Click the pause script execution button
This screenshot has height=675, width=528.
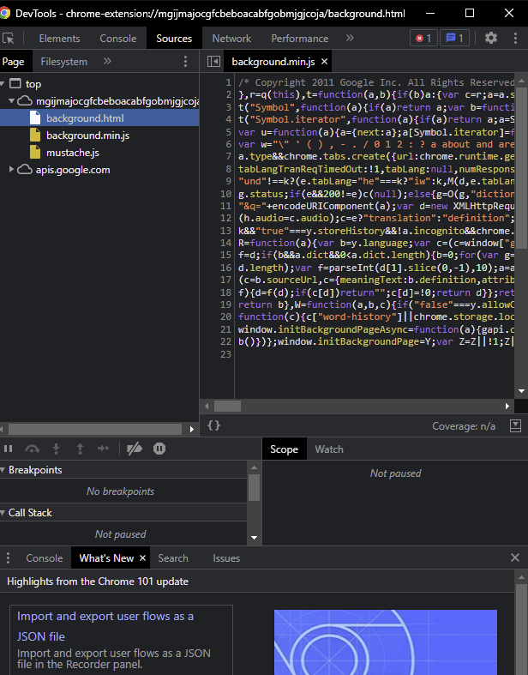point(9,449)
